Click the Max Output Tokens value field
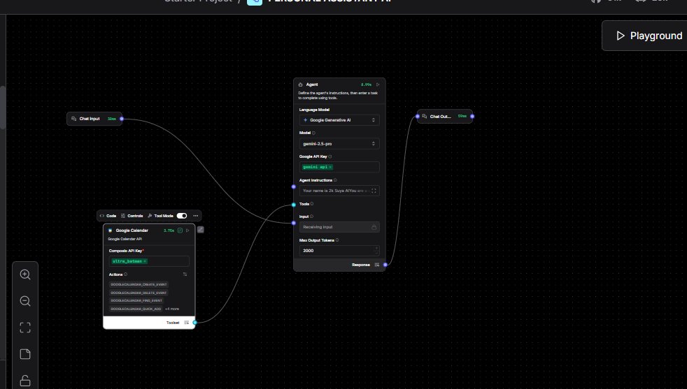 point(339,251)
